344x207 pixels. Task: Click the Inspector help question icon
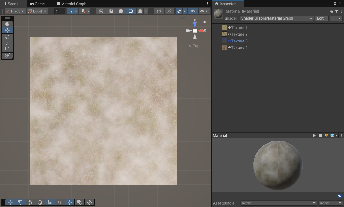(x=332, y=11)
